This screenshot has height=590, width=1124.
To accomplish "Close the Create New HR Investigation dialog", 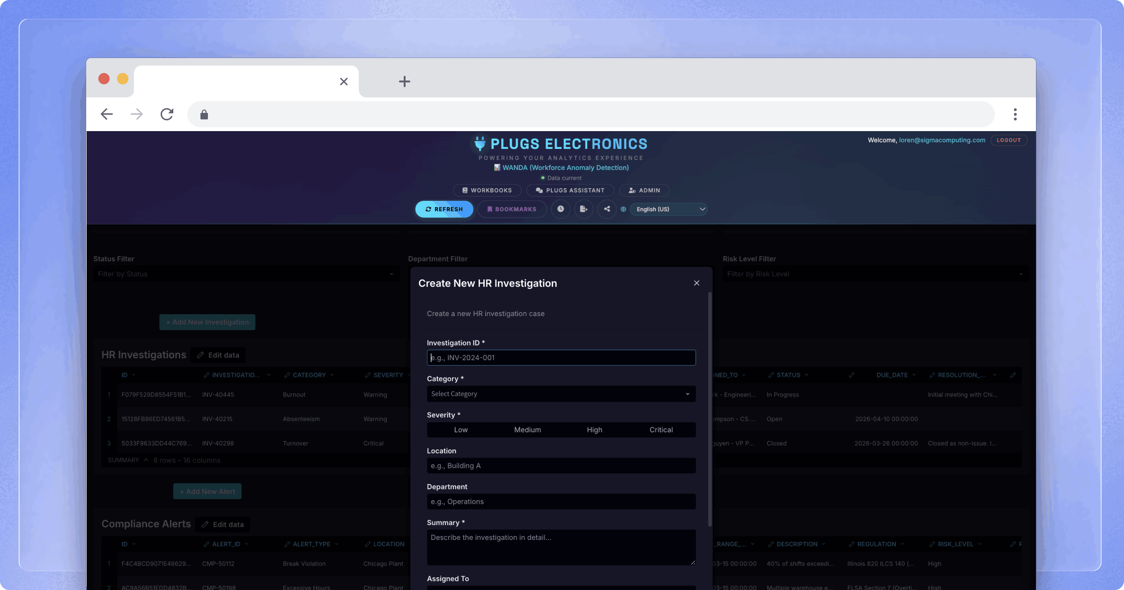I will (696, 283).
